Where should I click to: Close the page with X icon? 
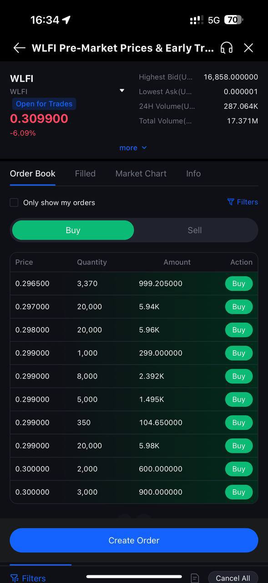[248, 48]
